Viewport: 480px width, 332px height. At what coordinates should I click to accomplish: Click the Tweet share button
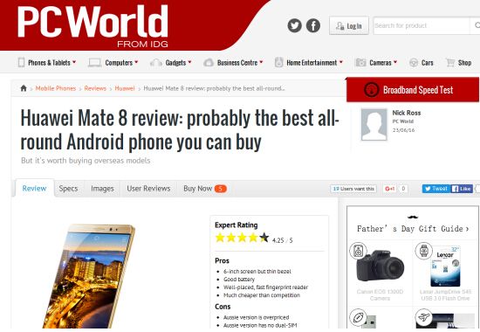[436, 189]
